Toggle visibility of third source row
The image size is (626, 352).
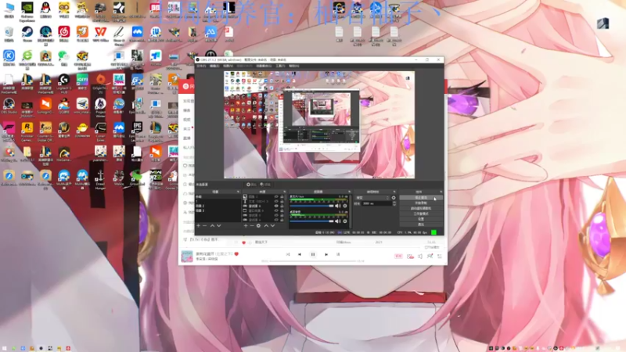pyautogui.click(x=276, y=206)
